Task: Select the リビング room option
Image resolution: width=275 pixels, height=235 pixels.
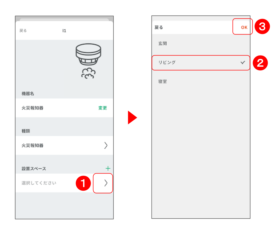Action: 201,63
